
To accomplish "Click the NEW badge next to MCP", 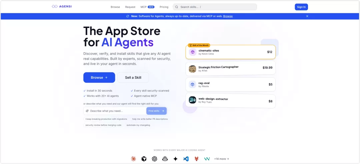I will (151, 7).
